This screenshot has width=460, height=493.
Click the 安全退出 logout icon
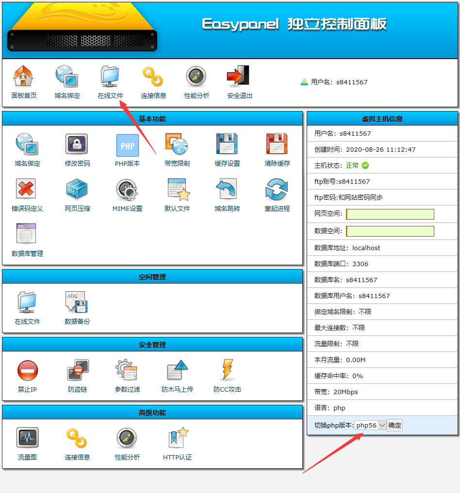[238, 76]
